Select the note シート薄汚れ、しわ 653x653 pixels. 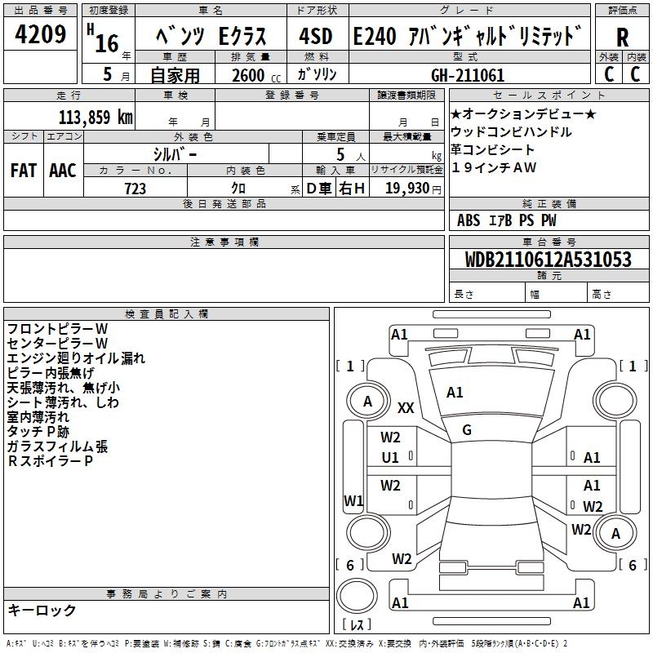64,402
